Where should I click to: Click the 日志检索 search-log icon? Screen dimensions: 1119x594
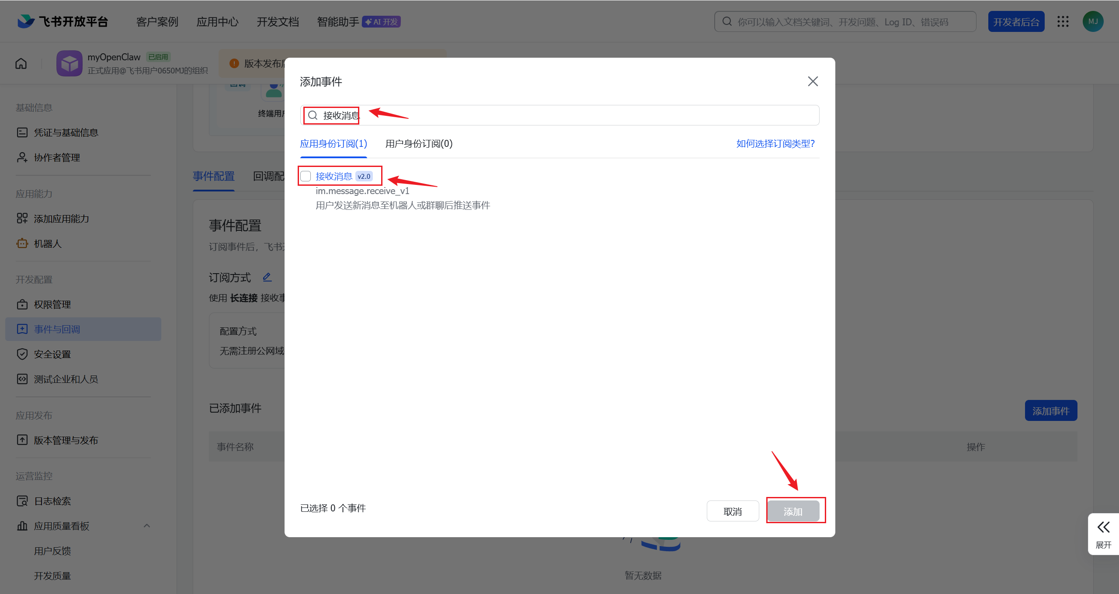(x=22, y=501)
